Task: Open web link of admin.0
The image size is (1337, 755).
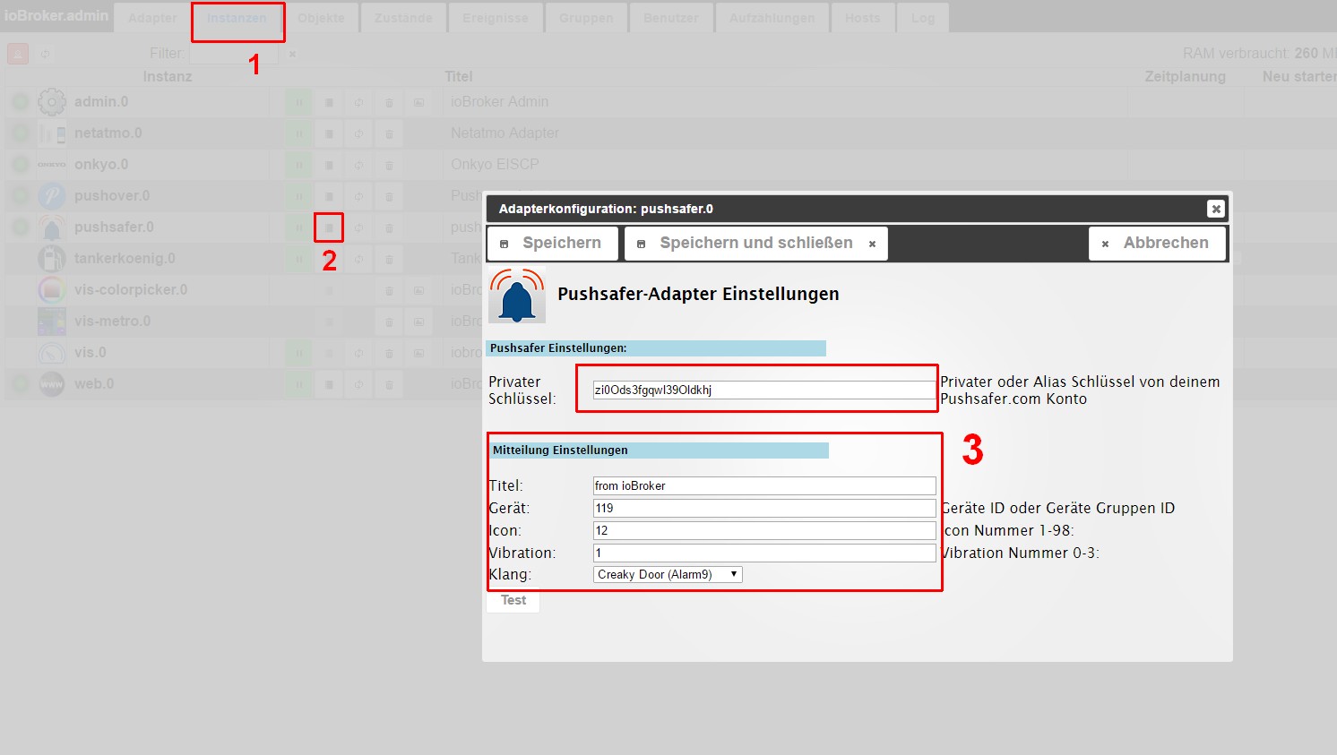Action: click(418, 102)
